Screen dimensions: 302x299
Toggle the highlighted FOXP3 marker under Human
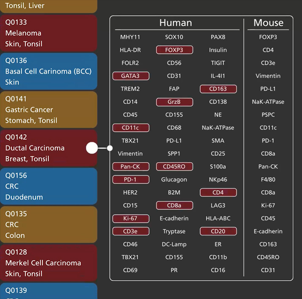(x=174, y=50)
